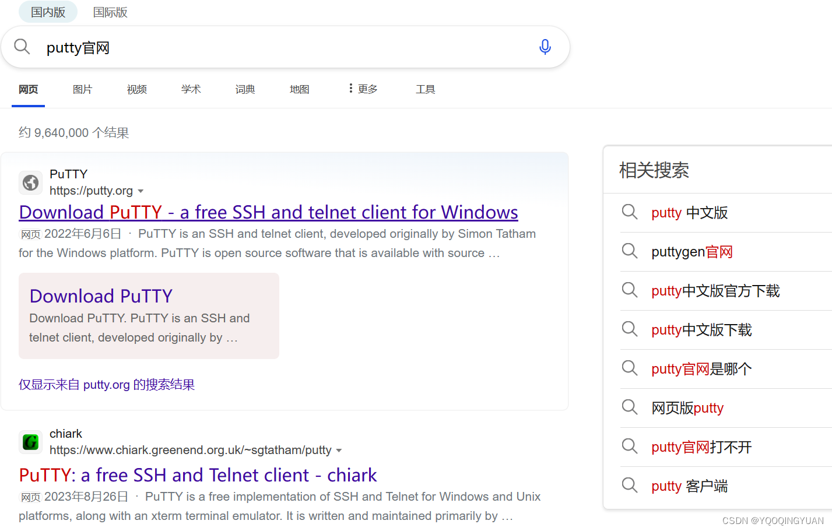The width and height of the screenshot is (832, 531).
Task: Click the 'PuTTY' site name above putty.org
Action: (68, 174)
